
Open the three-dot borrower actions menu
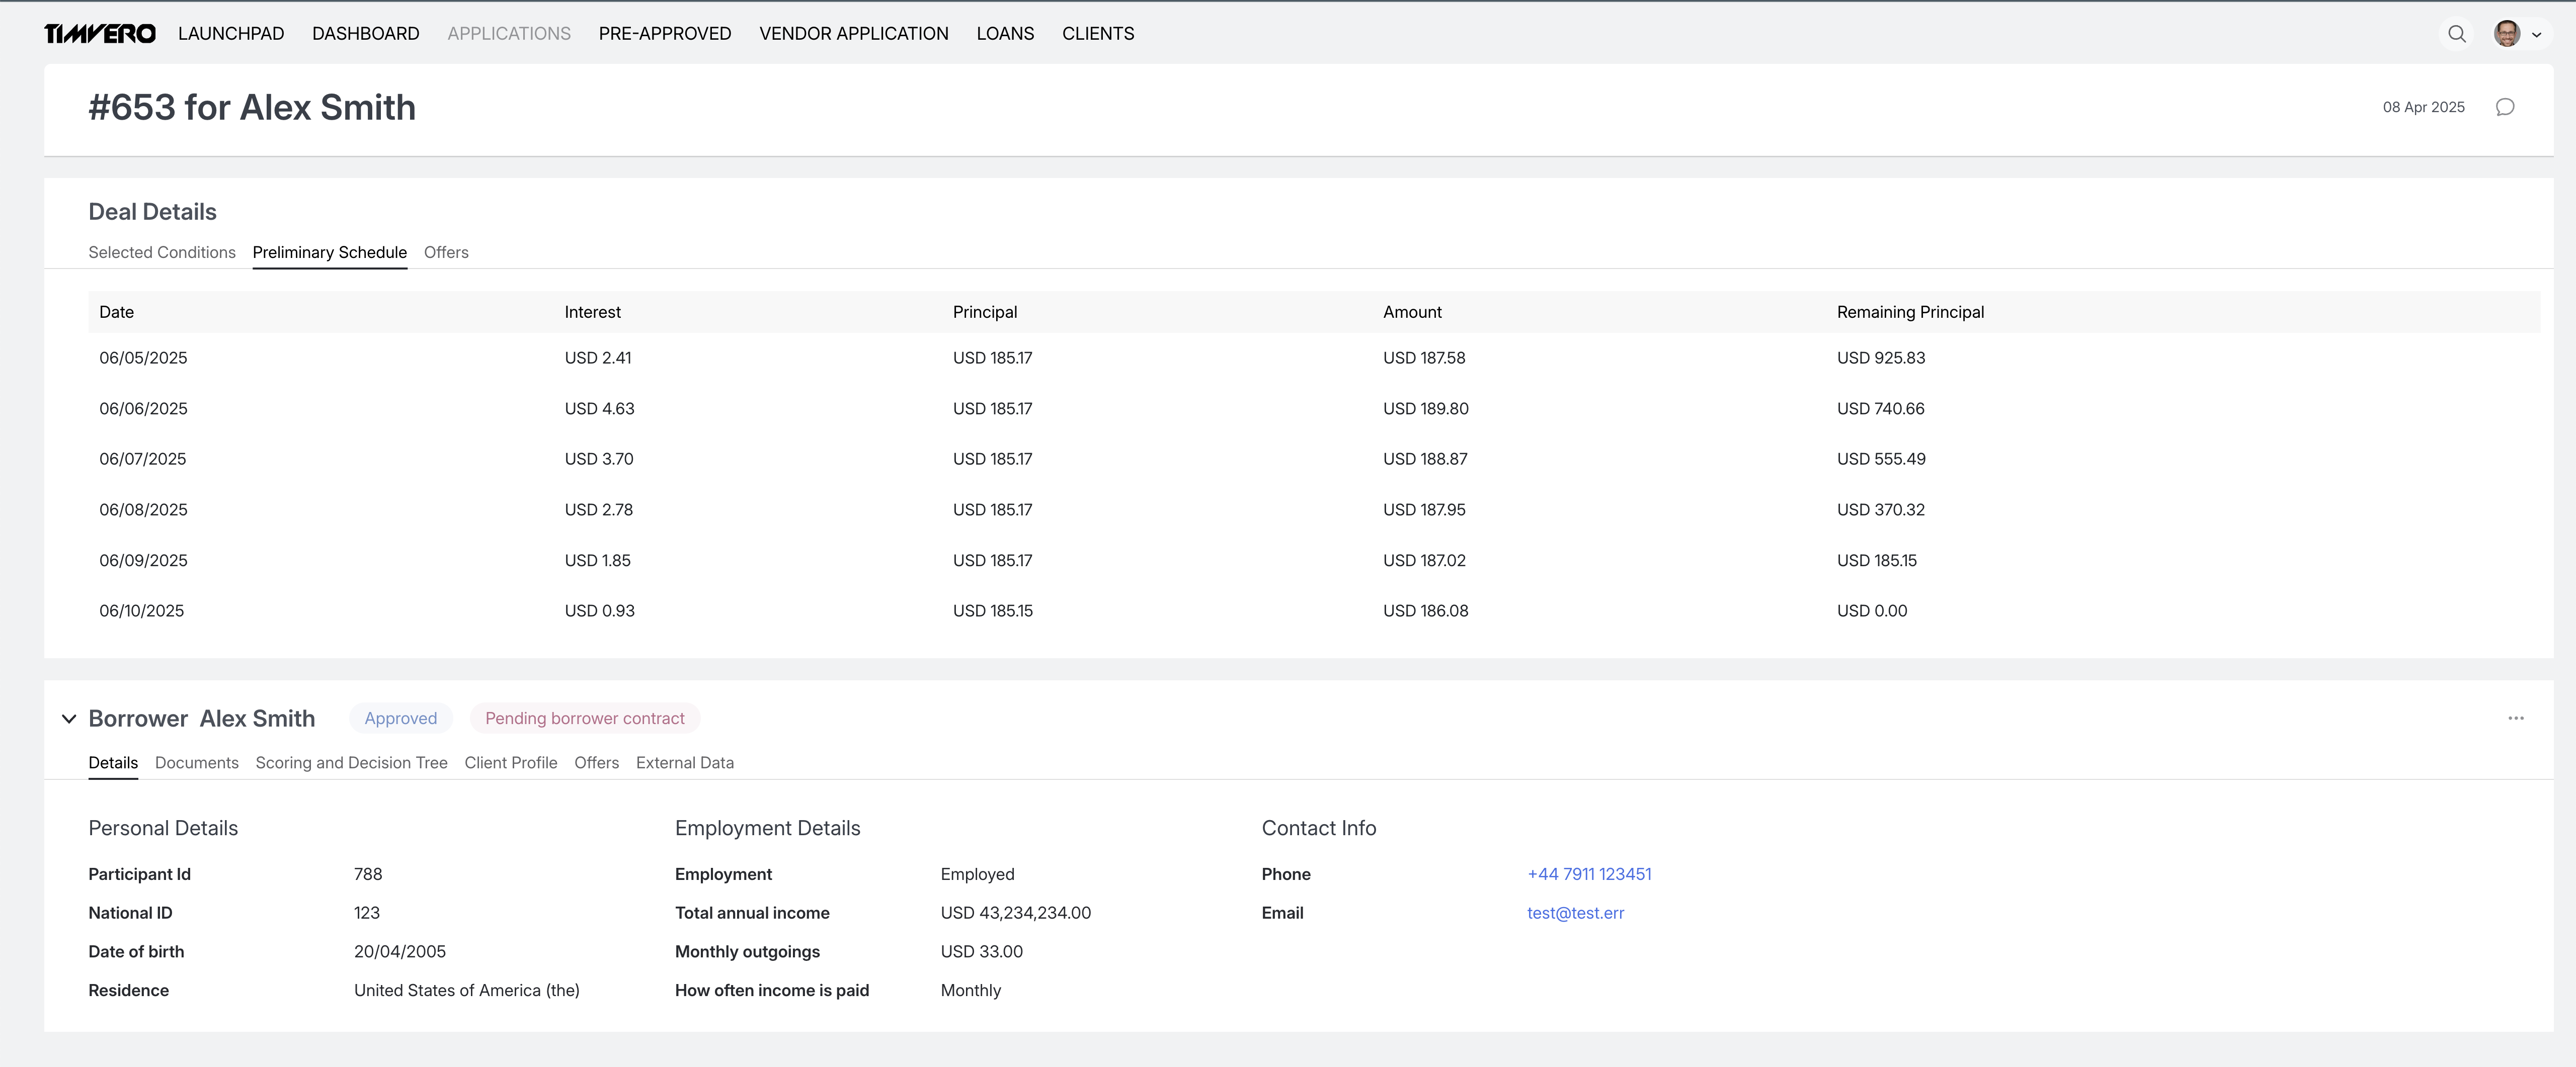2517,719
